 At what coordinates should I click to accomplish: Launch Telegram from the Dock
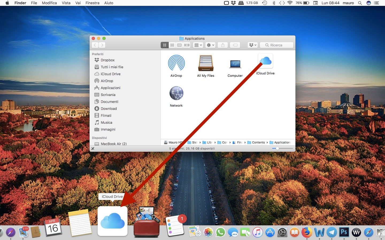click(x=332, y=232)
